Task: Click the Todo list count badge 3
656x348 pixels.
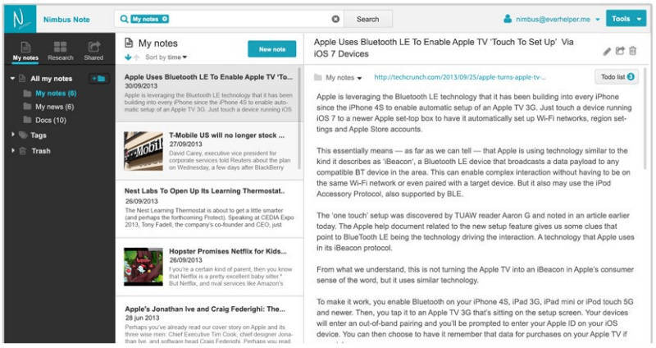Action: (x=631, y=76)
